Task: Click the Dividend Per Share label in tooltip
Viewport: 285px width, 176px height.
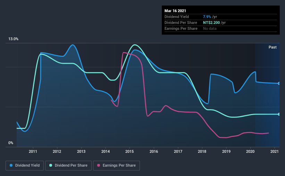Action: click(181, 23)
